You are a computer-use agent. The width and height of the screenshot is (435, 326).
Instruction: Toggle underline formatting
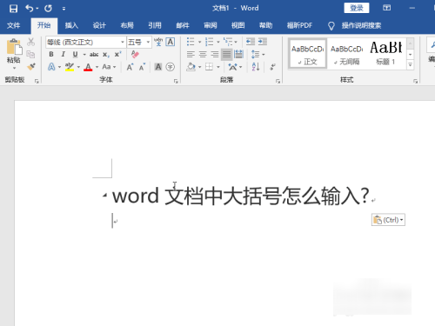tap(75, 54)
